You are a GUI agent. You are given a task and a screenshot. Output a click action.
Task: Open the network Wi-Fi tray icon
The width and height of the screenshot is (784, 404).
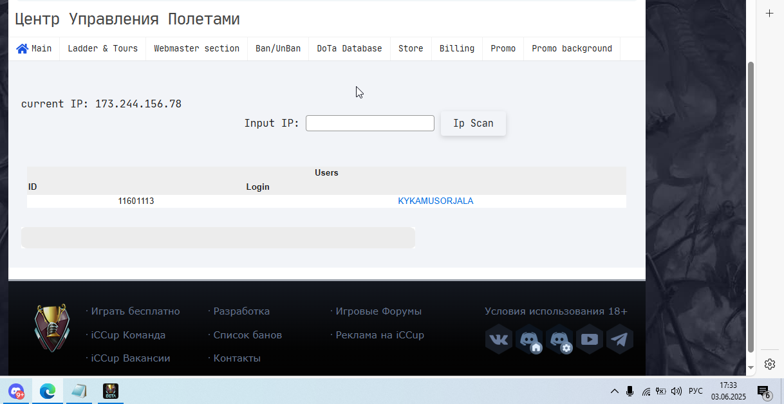646,391
